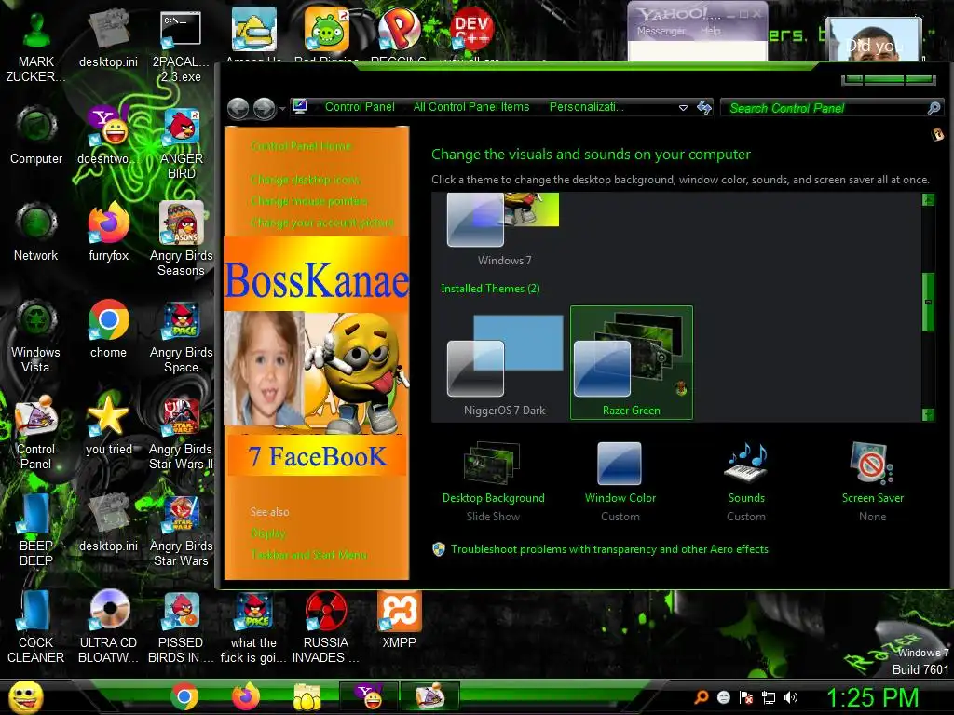Open Chrome from the taskbar
954x715 pixels.
coord(184,696)
